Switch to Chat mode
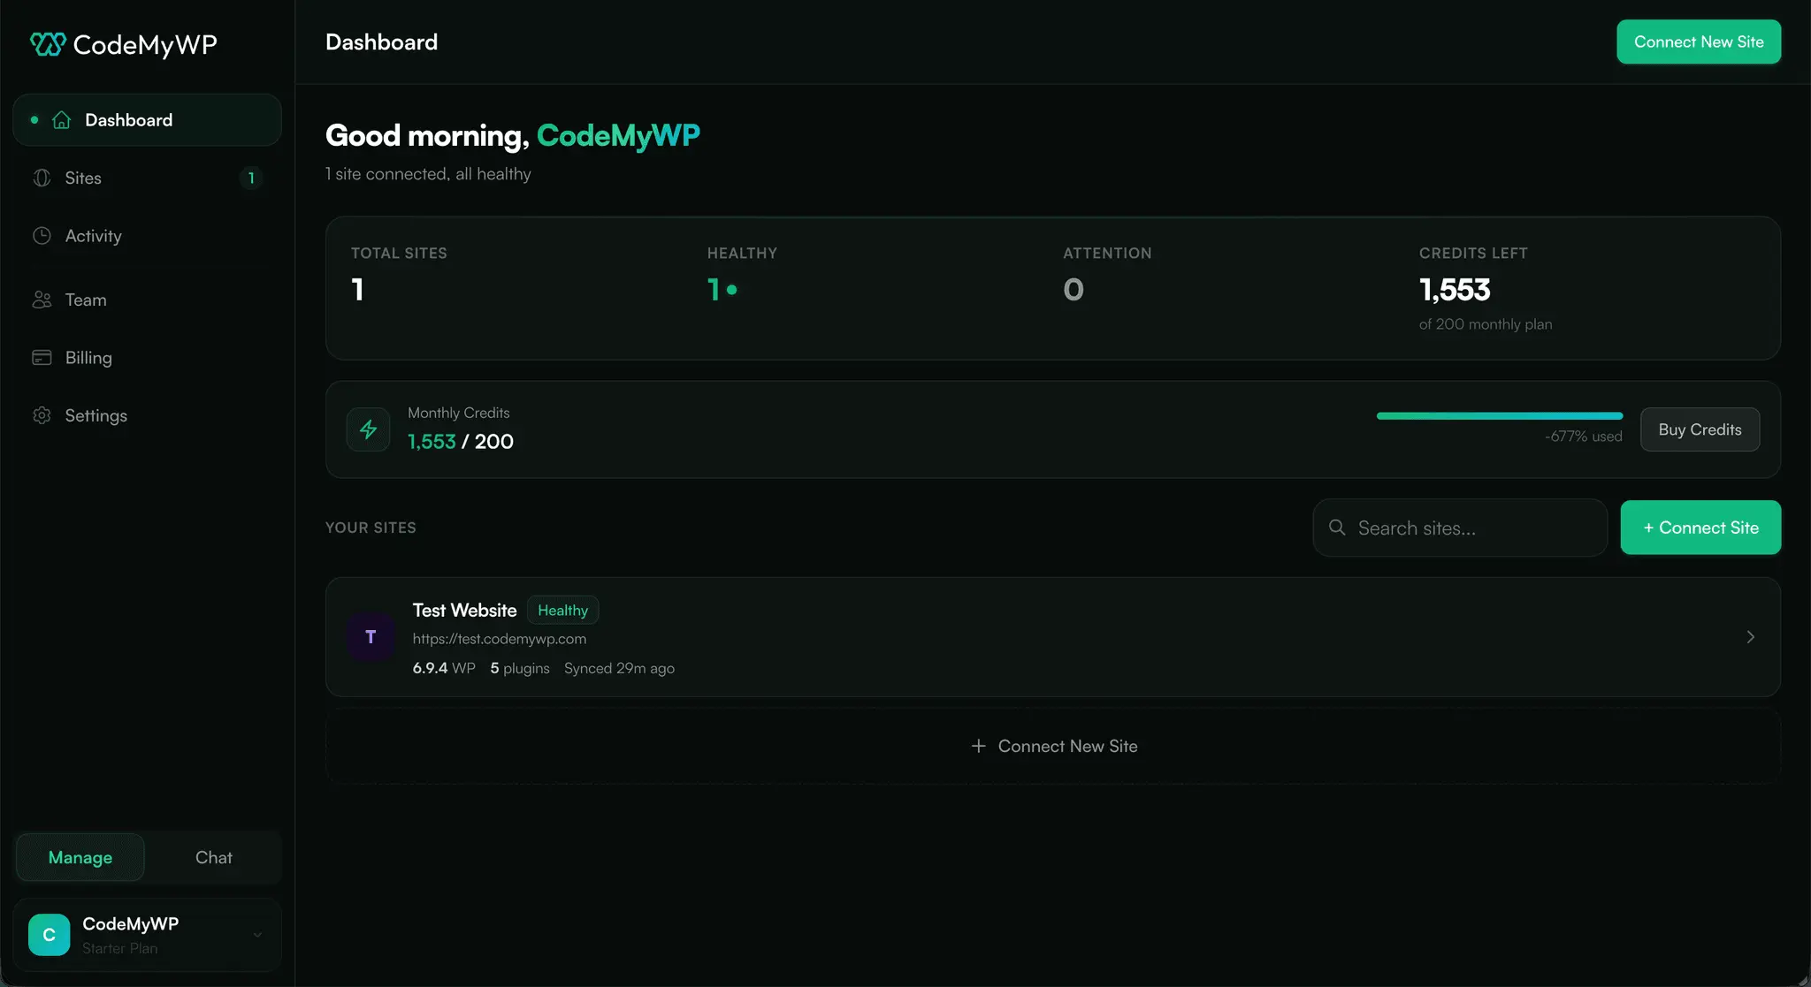 coord(214,857)
